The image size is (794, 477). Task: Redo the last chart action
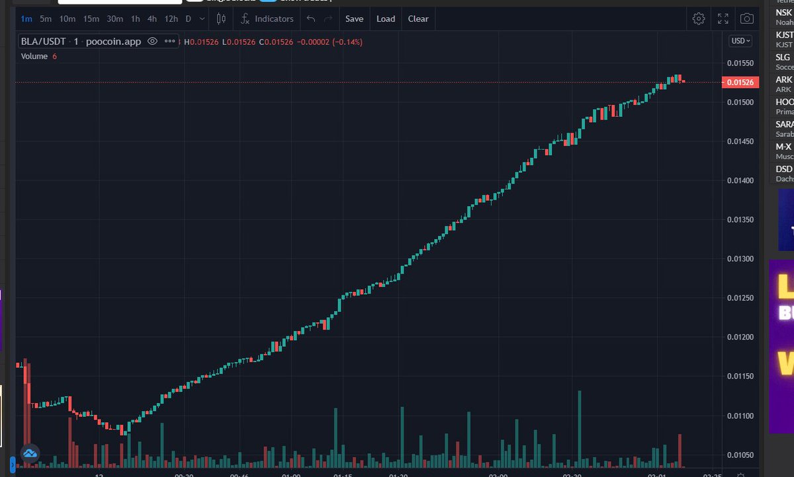point(328,18)
